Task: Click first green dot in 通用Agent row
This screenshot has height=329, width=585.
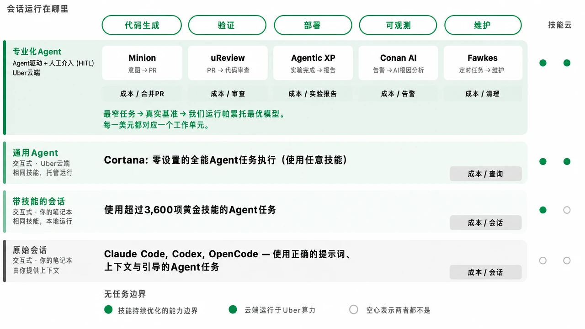Action: pyautogui.click(x=543, y=161)
